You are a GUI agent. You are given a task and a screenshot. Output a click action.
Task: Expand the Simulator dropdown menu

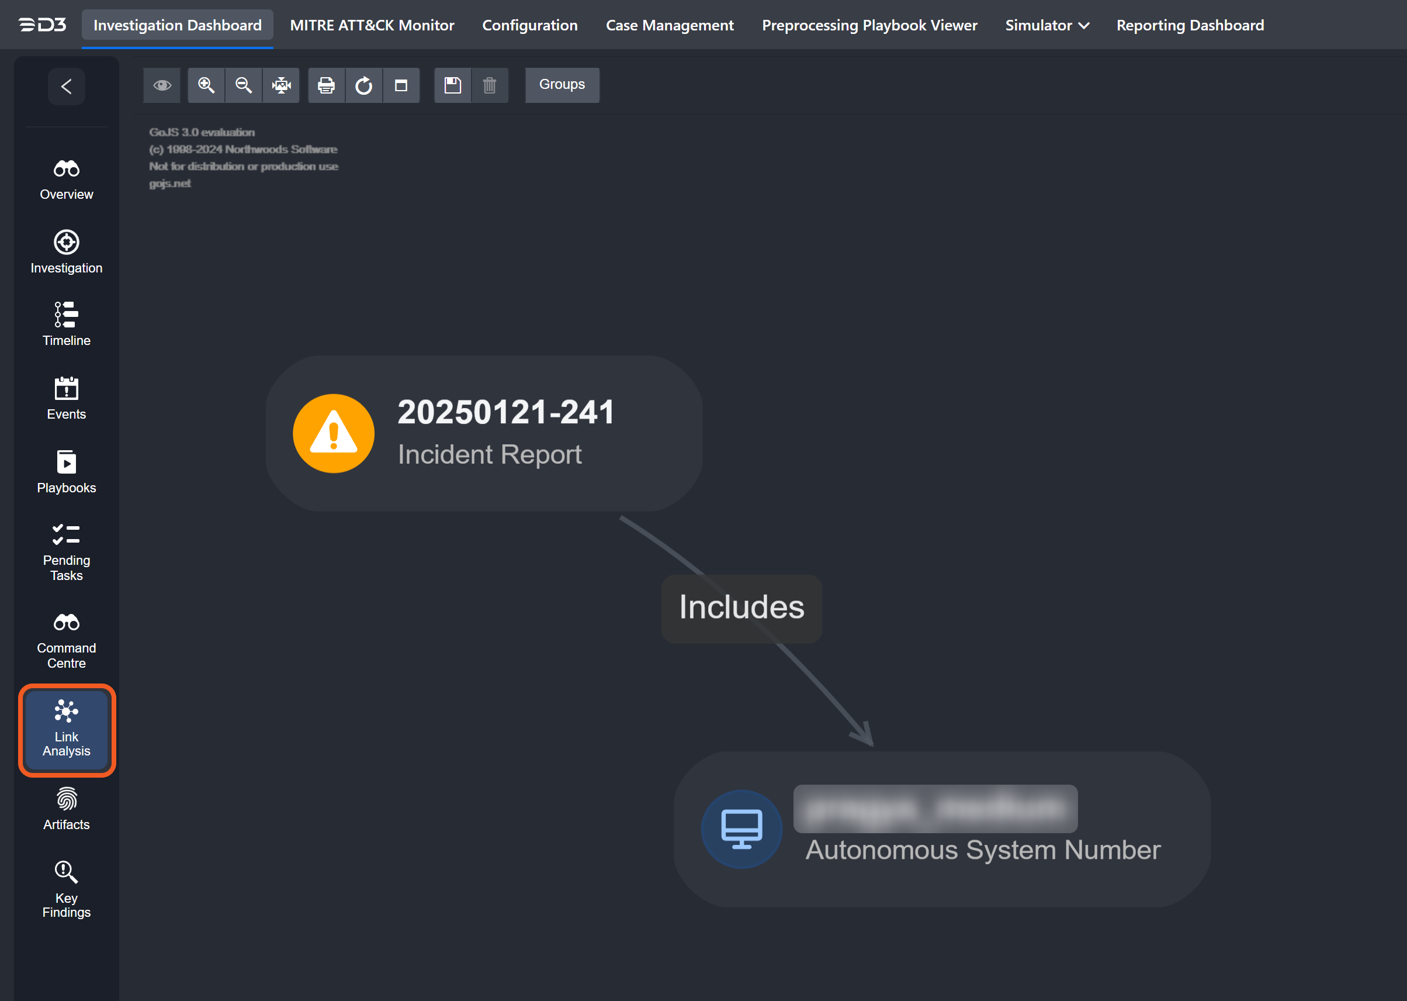1046,25
